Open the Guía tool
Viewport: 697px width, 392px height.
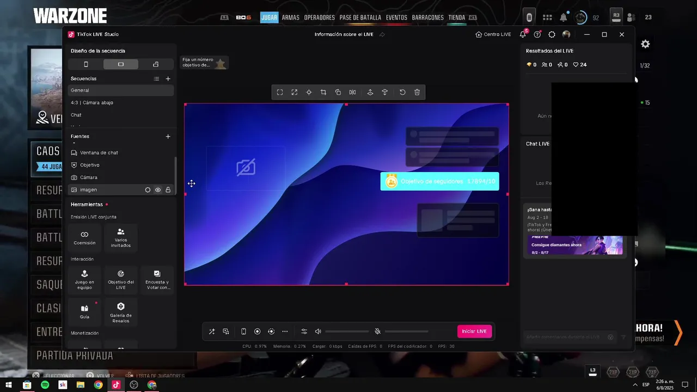(84, 311)
